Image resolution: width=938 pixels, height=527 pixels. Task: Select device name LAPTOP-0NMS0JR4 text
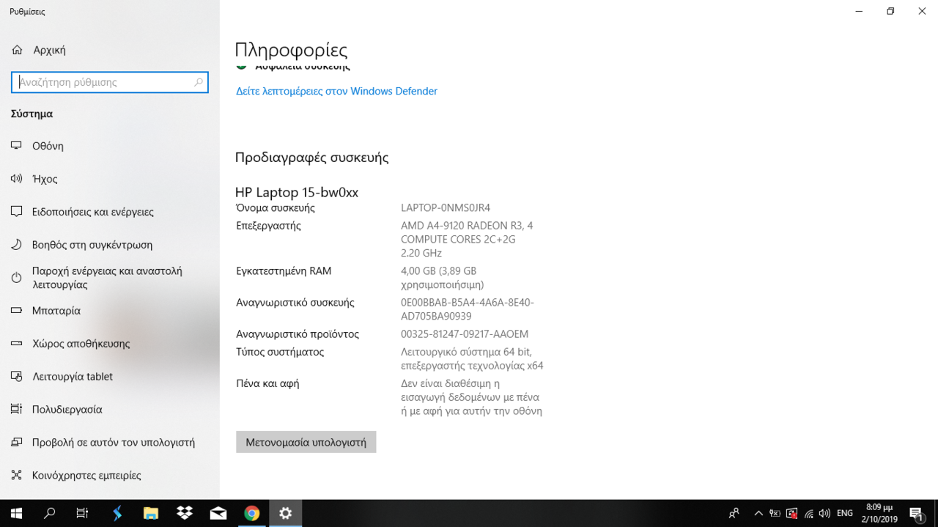tap(446, 207)
